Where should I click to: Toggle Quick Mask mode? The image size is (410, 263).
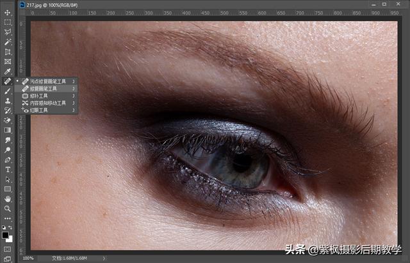[8, 249]
